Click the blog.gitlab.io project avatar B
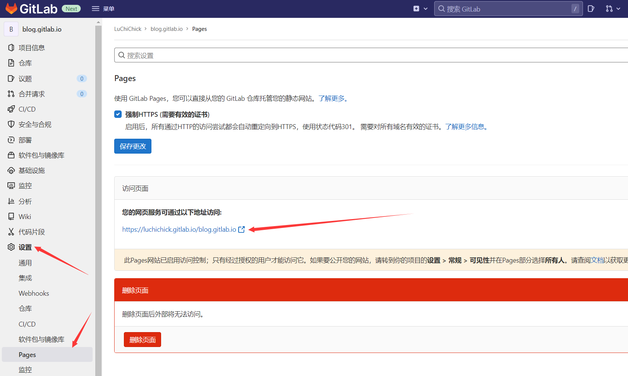 click(x=11, y=29)
